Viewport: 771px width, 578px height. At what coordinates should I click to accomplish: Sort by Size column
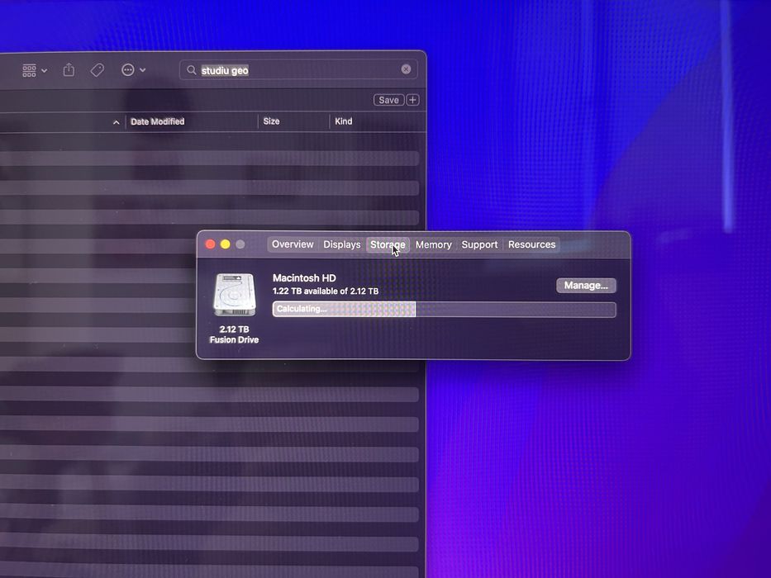[x=271, y=121]
